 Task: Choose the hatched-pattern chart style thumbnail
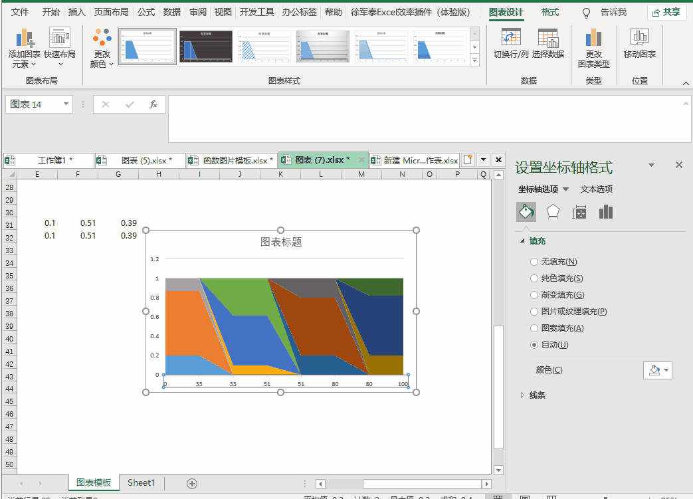[x=264, y=47]
